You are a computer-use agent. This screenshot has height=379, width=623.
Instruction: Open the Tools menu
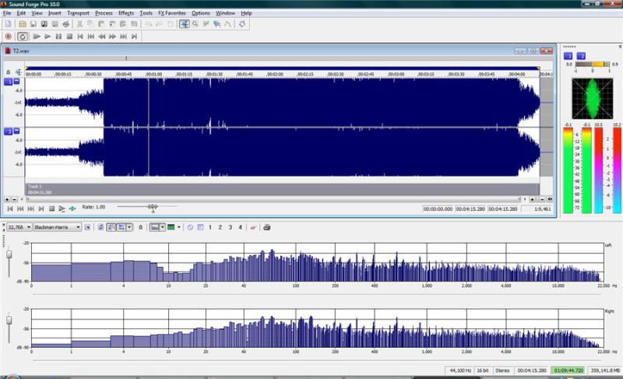pos(146,13)
